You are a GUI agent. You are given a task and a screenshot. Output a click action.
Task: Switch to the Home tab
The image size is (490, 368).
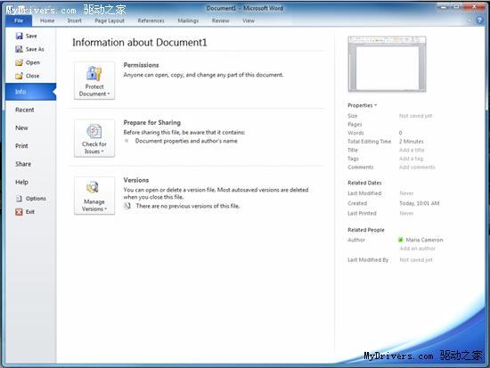tap(47, 20)
